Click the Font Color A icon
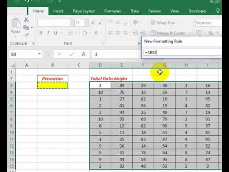The width and height of the screenshot is (229, 172). click(x=96, y=33)
